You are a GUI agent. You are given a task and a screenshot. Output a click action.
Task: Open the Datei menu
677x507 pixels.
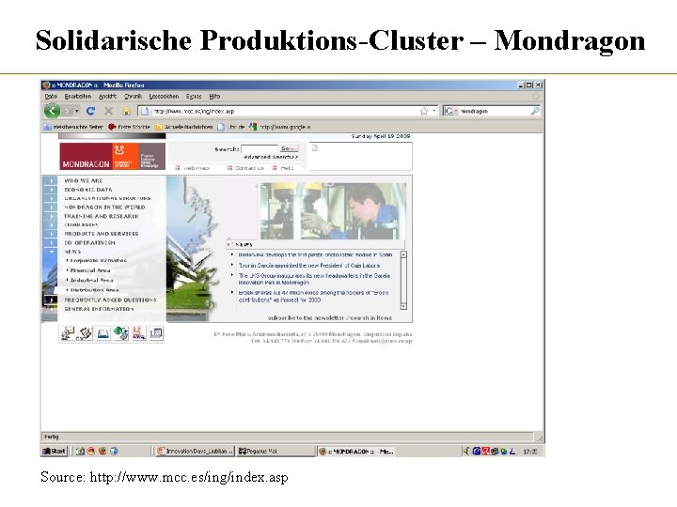coord(51,97)
